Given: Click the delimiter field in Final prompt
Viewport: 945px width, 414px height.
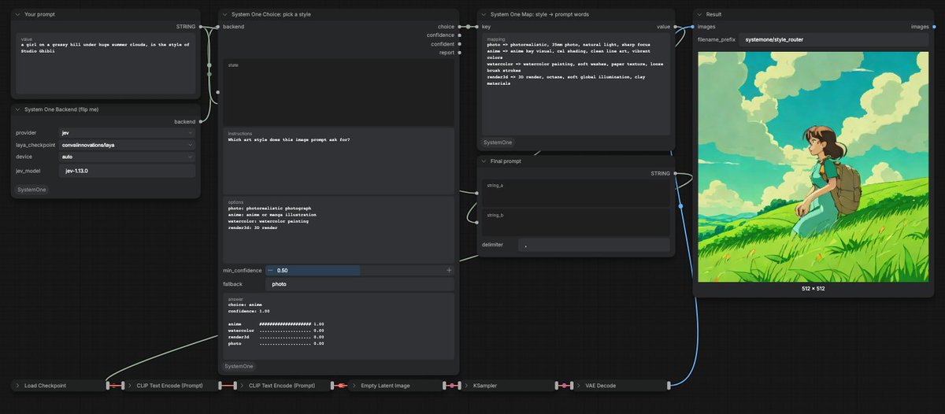Looking at the screenshot, I should (594, 245).
